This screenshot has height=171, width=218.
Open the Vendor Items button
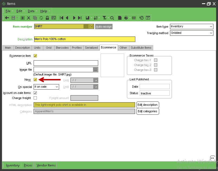click(46, 165)
